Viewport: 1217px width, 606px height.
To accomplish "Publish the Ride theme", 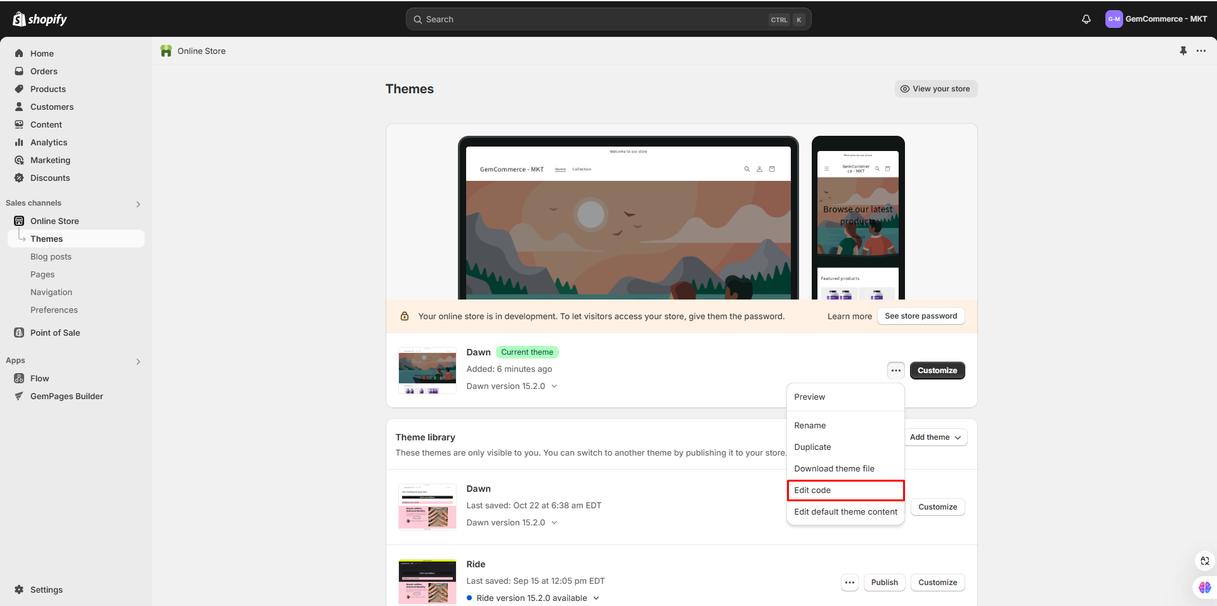I will coord(884,583).
